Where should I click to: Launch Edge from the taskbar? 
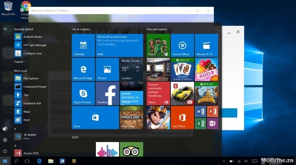tap(39, 161)
